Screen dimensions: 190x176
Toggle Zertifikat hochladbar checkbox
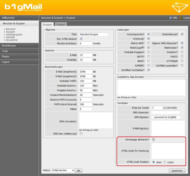tap(149, 70)
